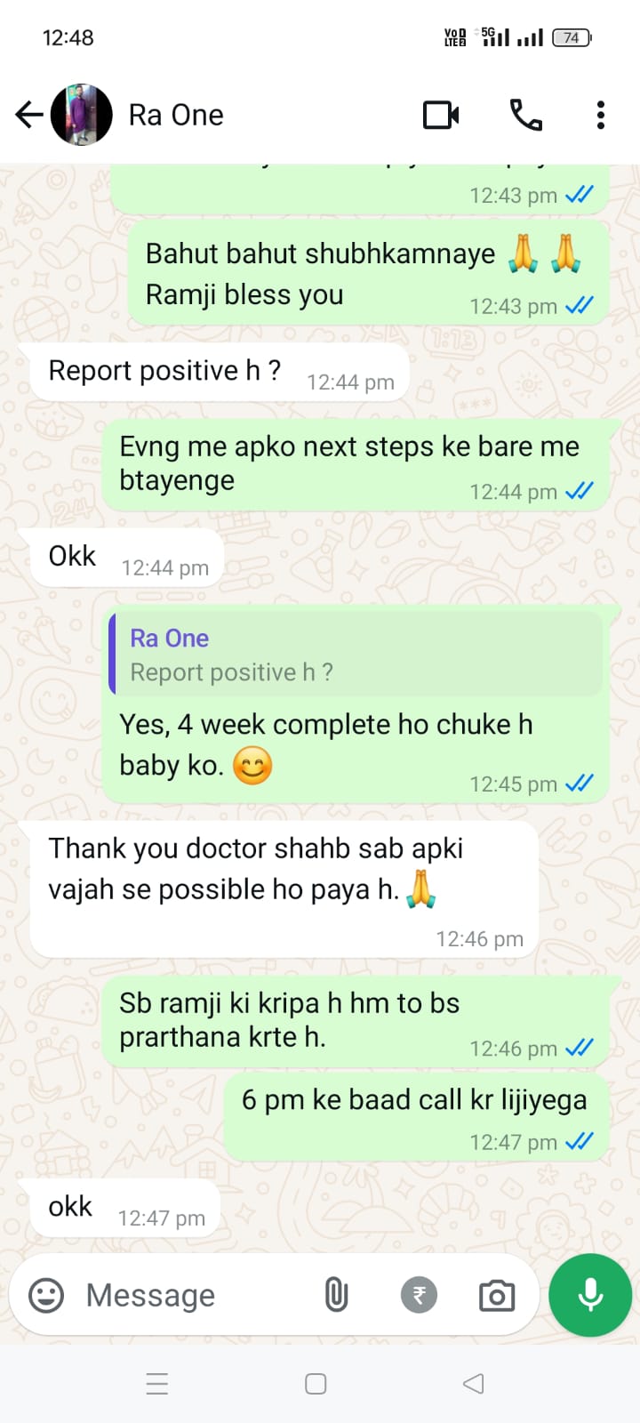The height and width of the screenshot is (1423, 640).
Task: Tap the Android recent apps navigation icon
Action: 157,1384
